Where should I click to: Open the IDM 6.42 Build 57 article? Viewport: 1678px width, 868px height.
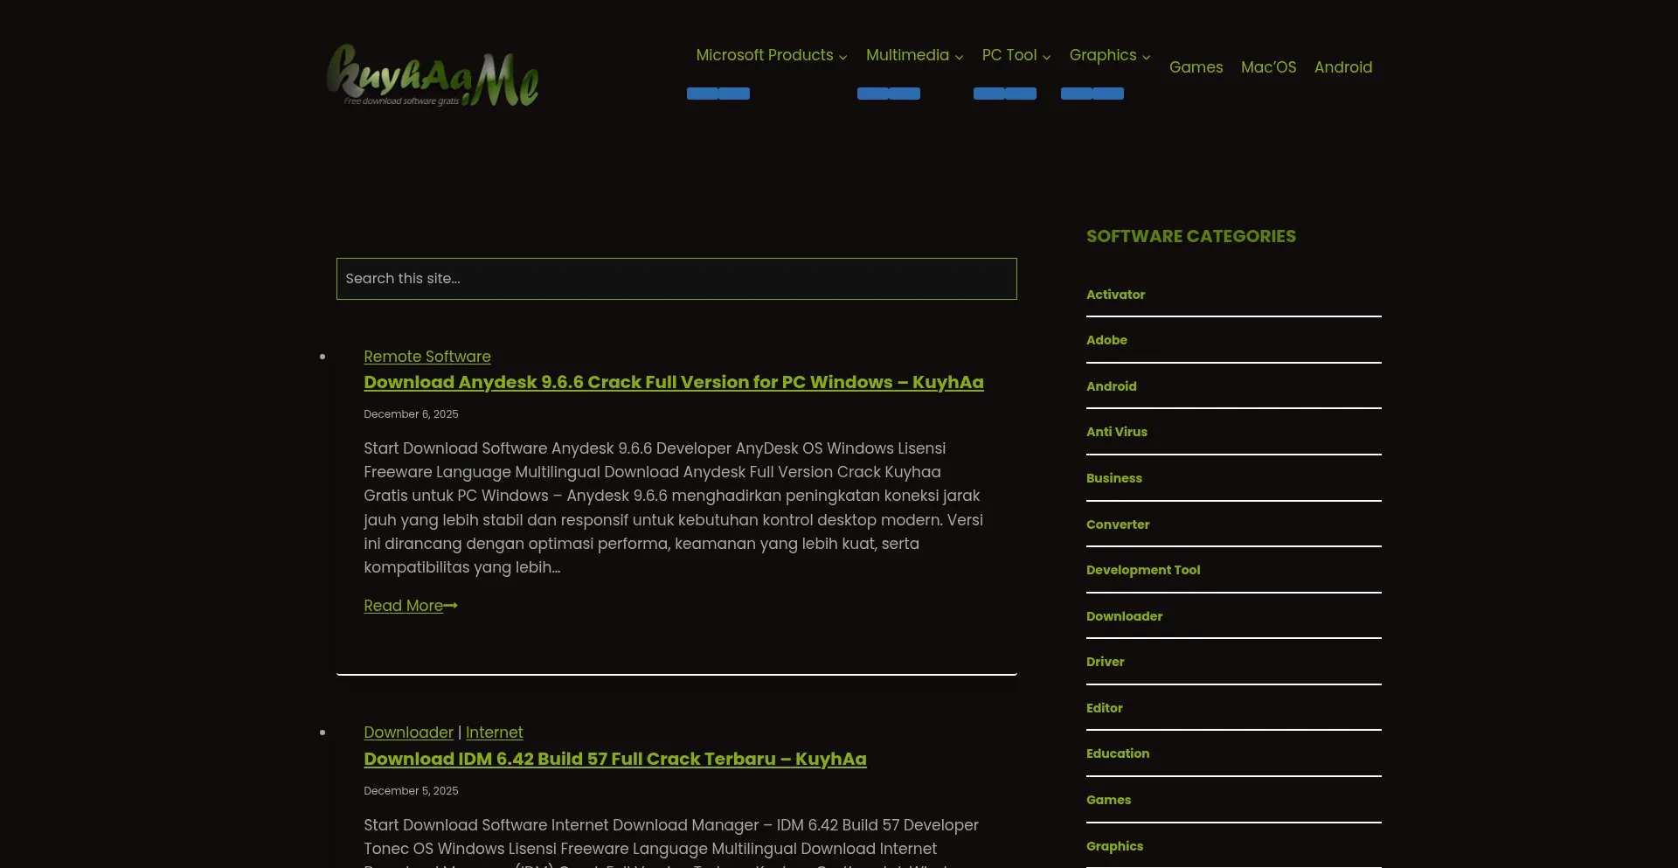point(614,759)
